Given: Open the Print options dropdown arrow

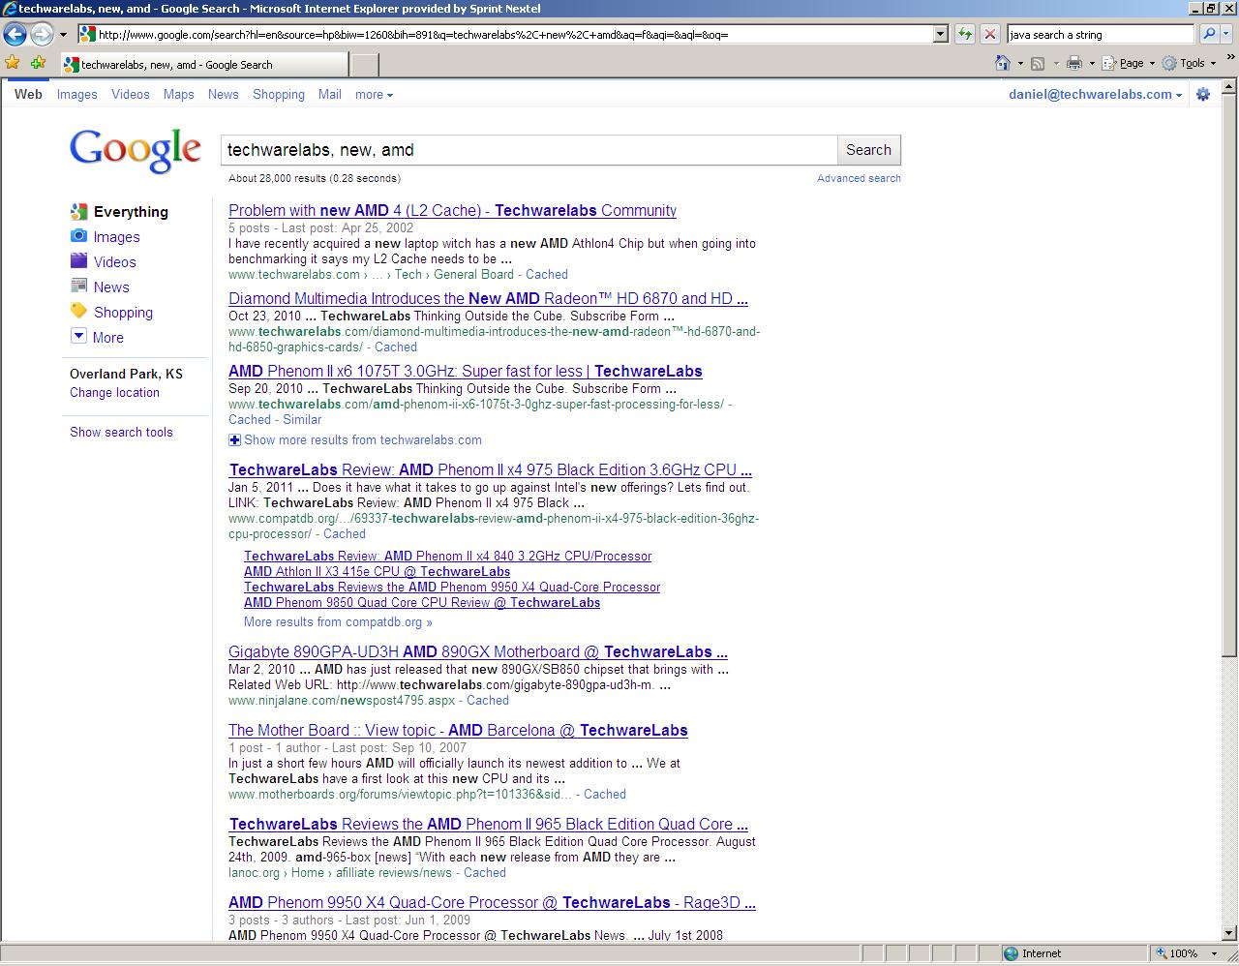Looking at the screenshot, I should (x=1092, y=63).
